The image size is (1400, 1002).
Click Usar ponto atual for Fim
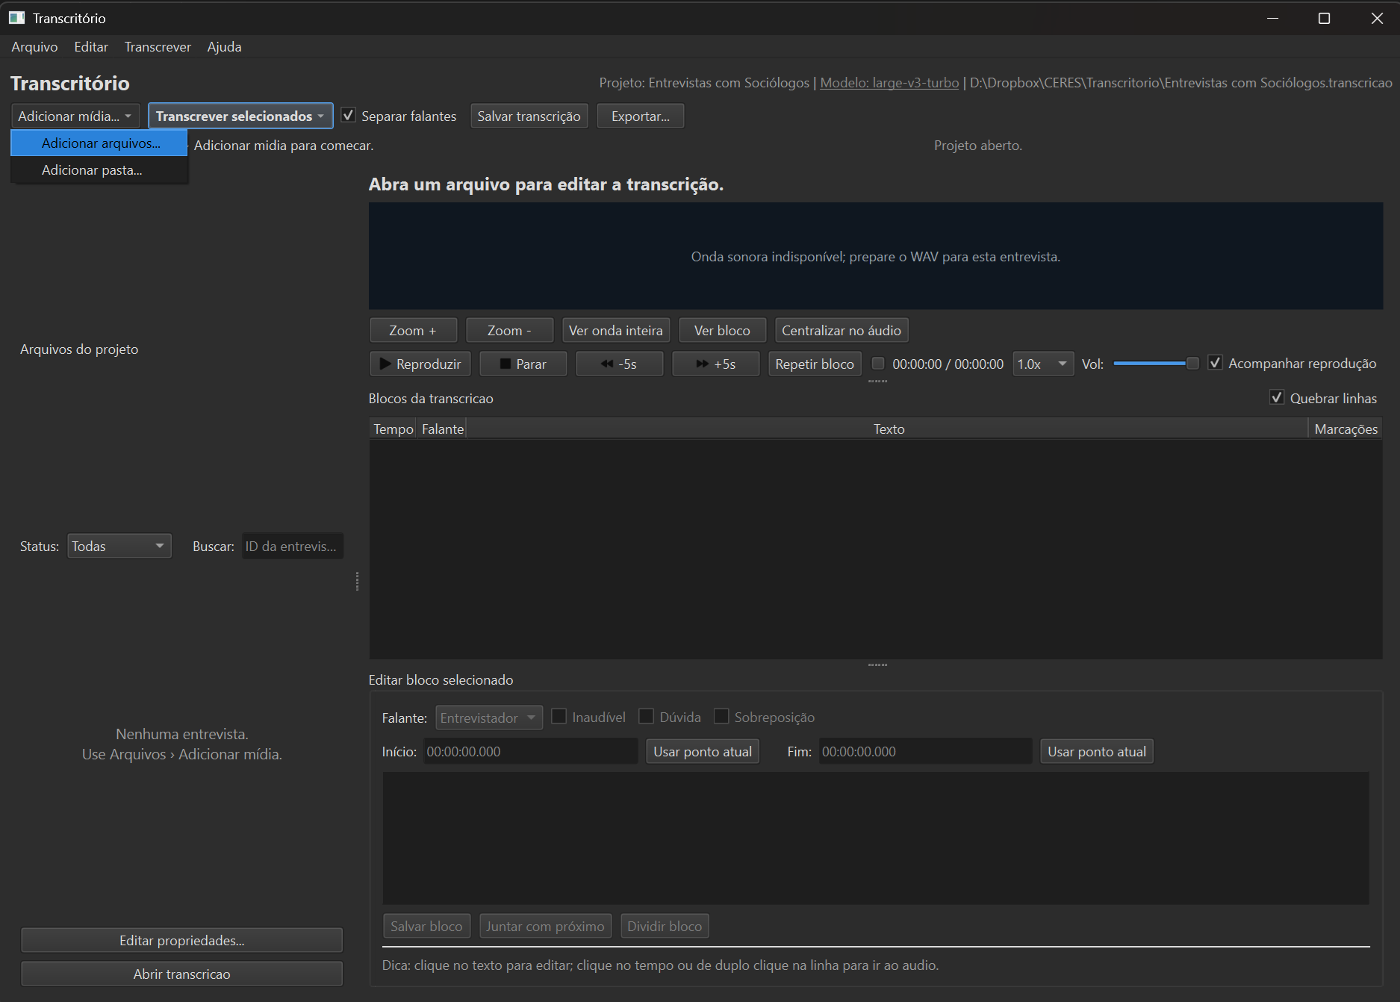click(1097, 751)
